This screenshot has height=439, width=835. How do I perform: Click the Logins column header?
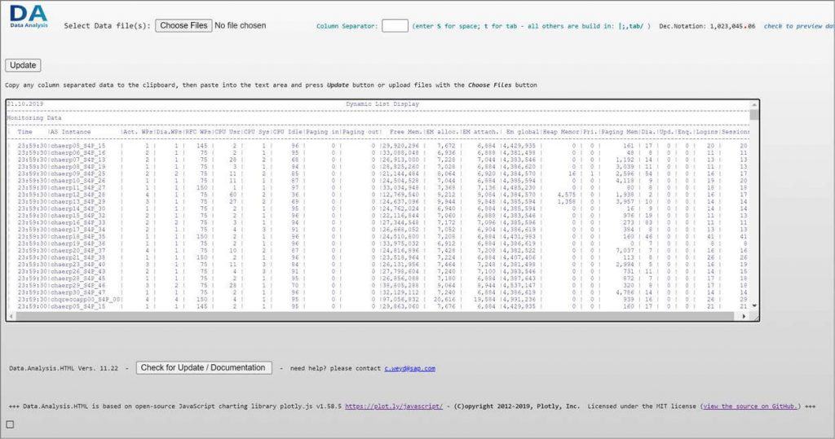(707, 132)
